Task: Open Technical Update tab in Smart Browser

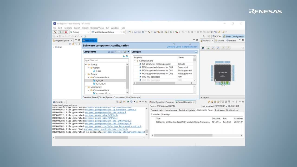Action: point(187,110)
